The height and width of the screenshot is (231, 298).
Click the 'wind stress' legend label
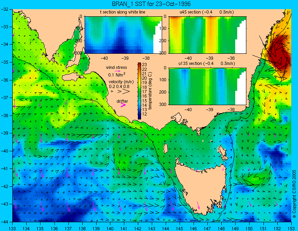coord(116,67)
